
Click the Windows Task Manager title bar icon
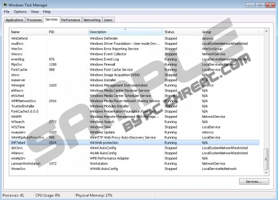pyautogui.click(x=5, y=4)
